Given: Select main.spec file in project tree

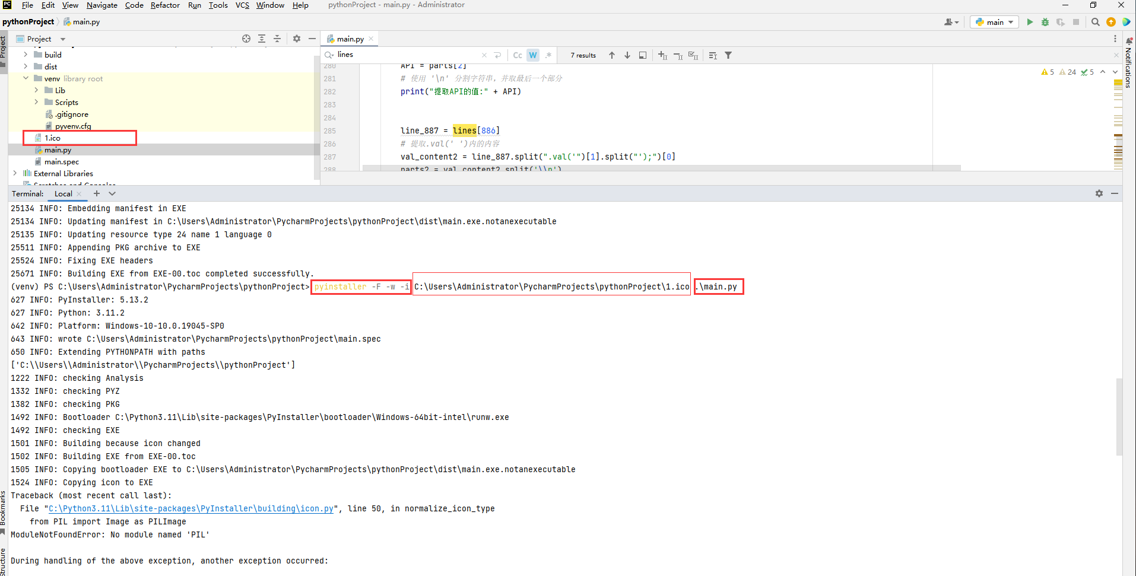Looking at the screenshot, I should 61,161.
